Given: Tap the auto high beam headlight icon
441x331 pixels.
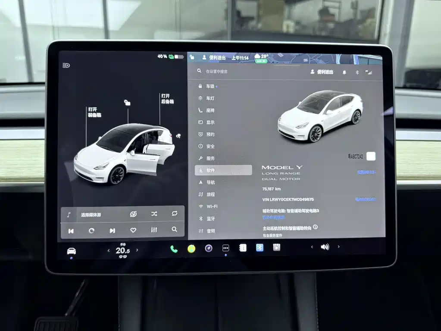Looking at the screenshot, I should [x=66, y=66].
